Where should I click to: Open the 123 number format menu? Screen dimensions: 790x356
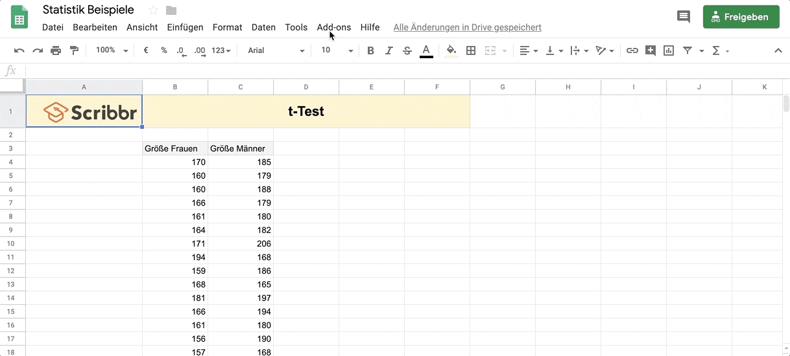(x=221, y=50)
